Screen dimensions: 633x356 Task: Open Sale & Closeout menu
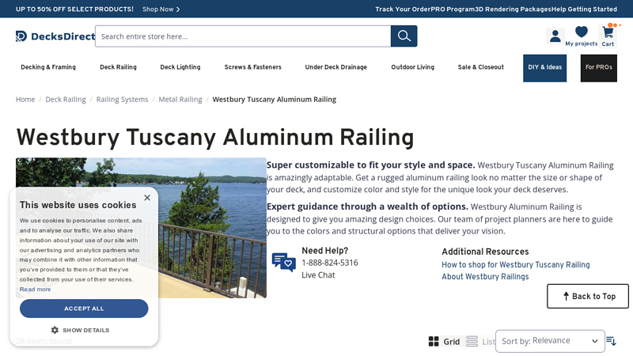(481, 67)
